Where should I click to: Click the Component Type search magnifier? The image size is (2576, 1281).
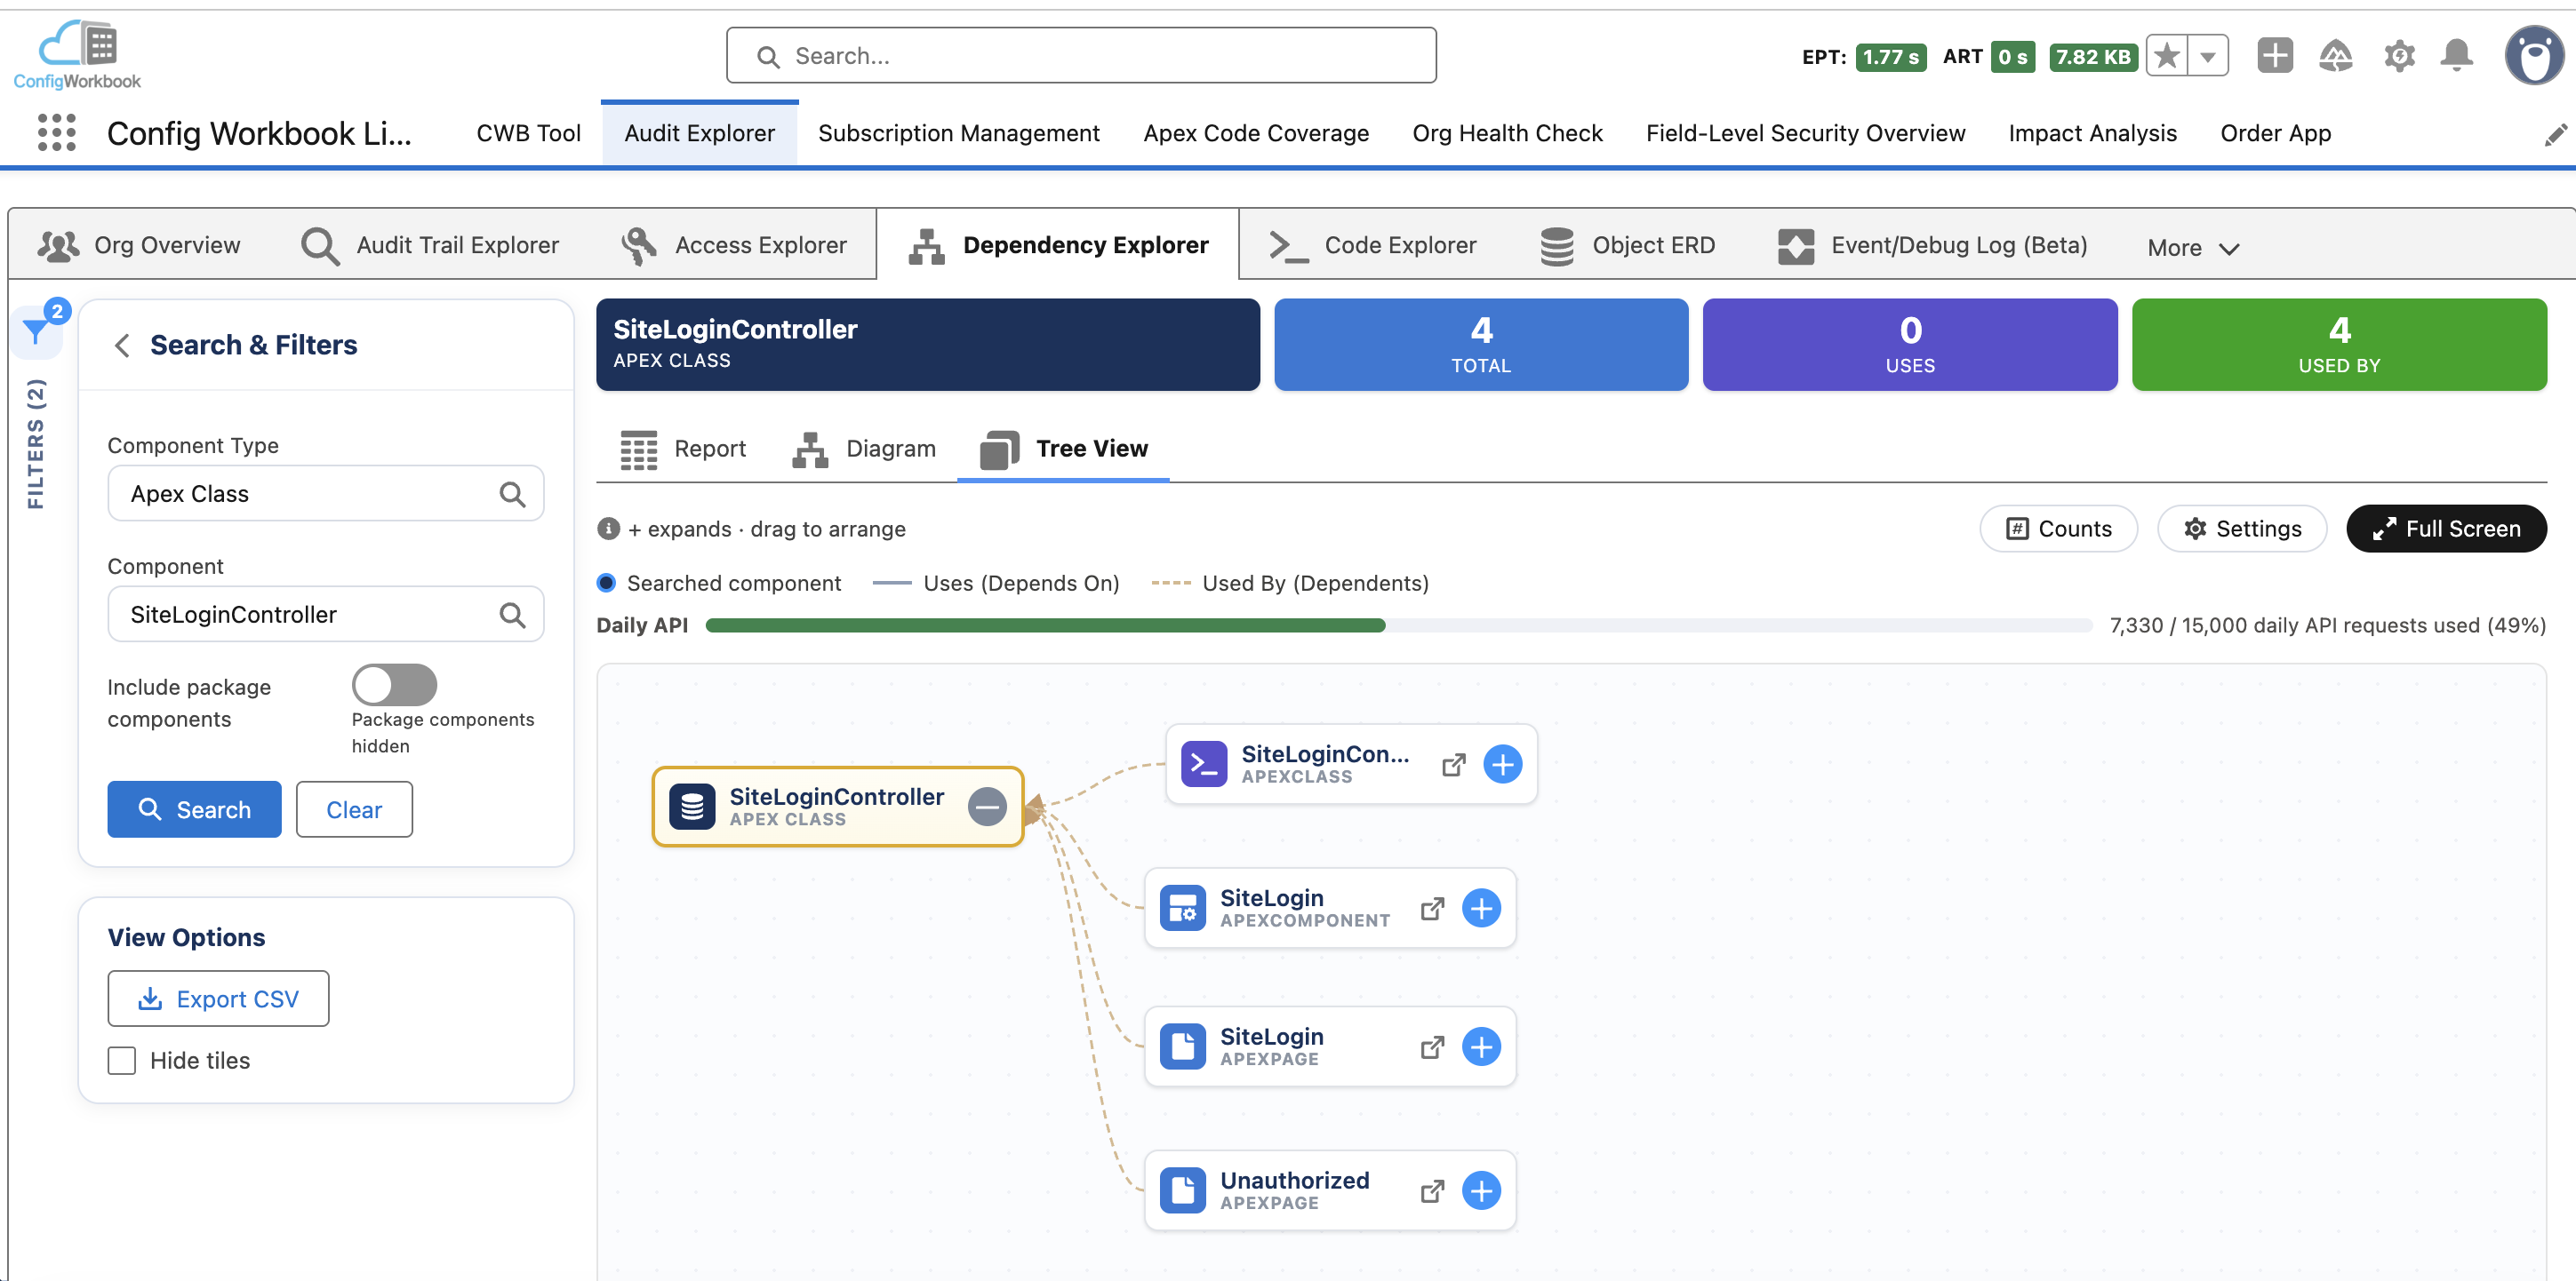(512, 494)
